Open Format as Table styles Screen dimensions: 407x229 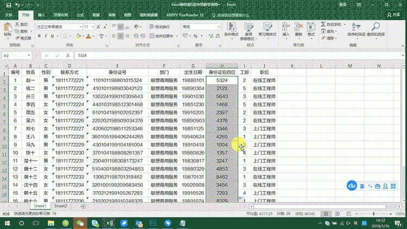pyautogui.click(x=249, y=31)
